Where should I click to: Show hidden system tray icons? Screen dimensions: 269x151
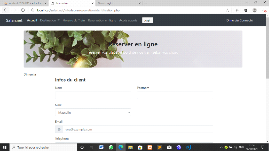(x=221, y=147)
